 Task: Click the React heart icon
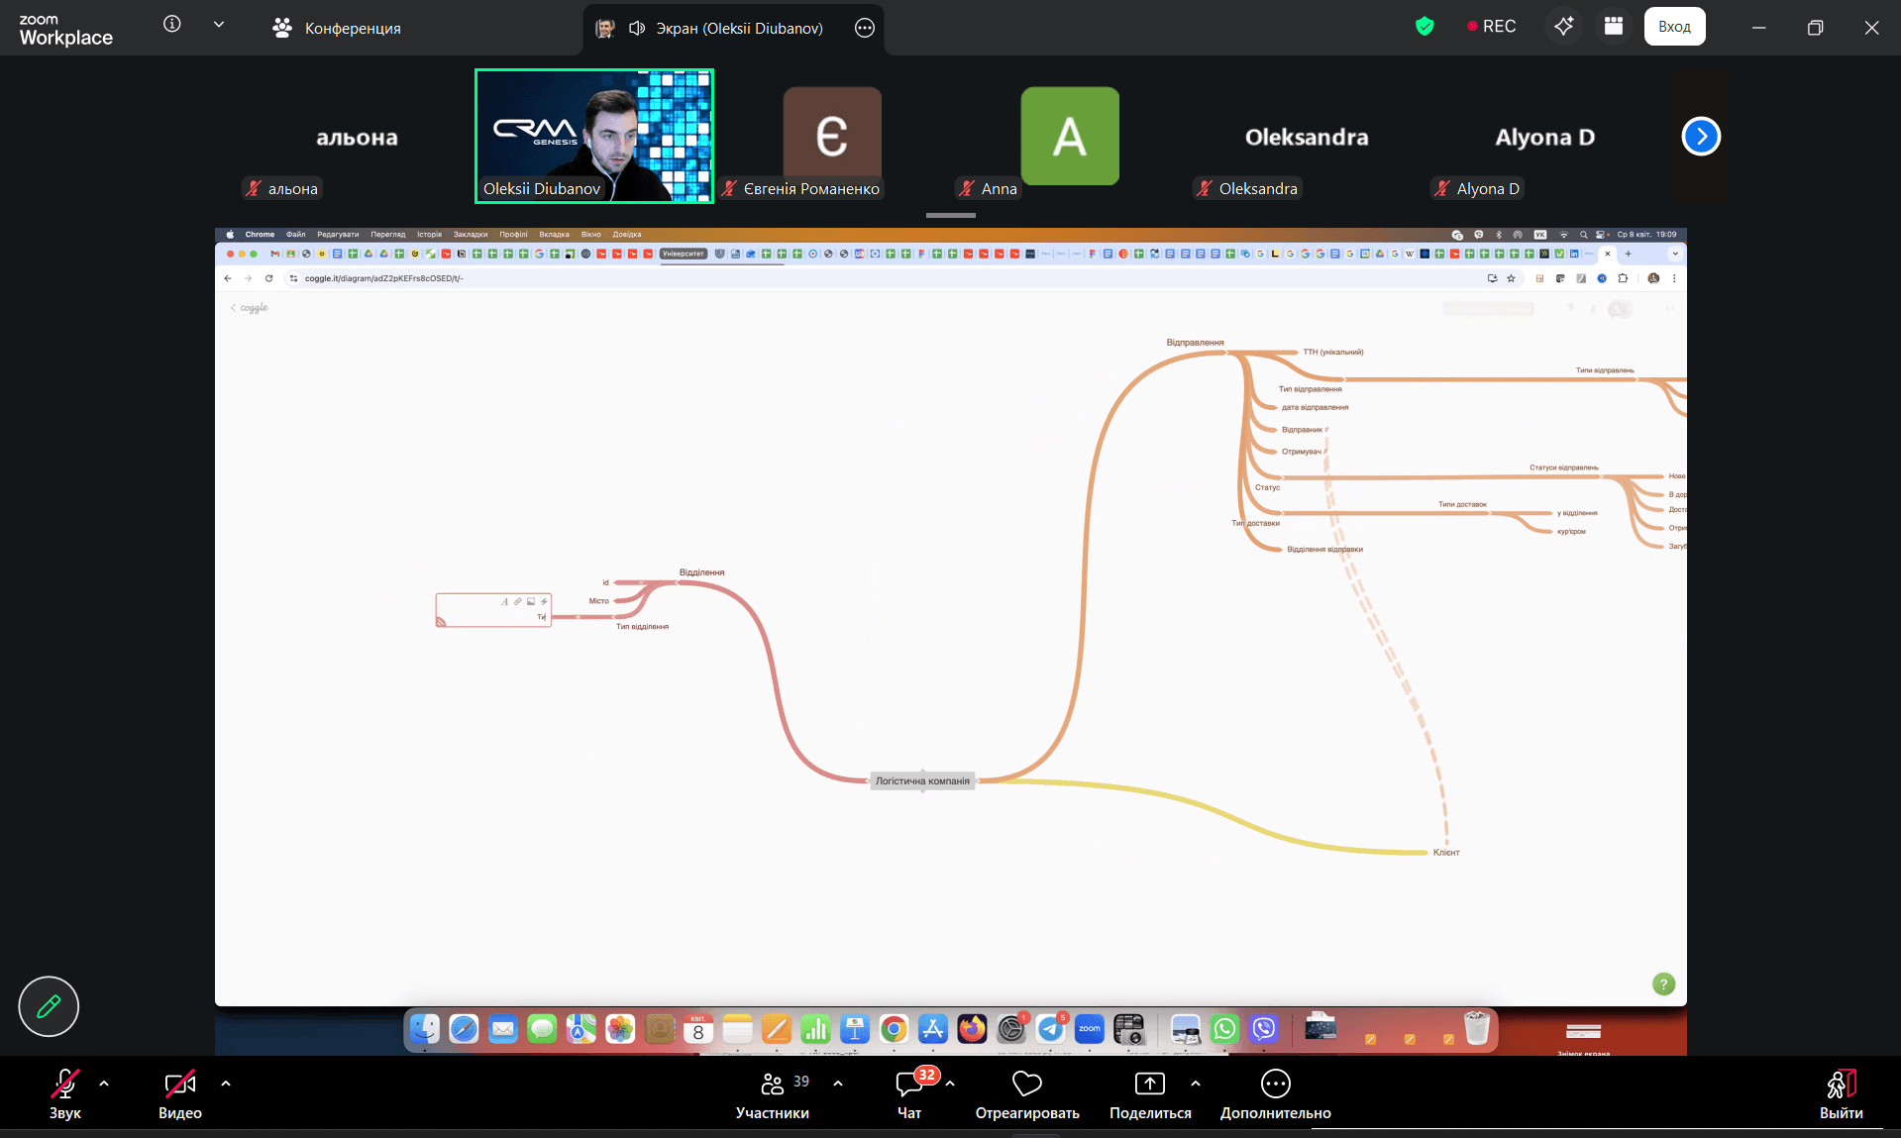click(1026, 1094)
